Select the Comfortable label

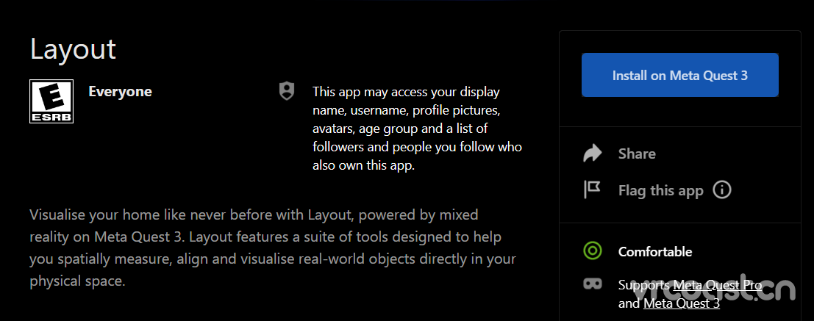(x=655, y=252)
